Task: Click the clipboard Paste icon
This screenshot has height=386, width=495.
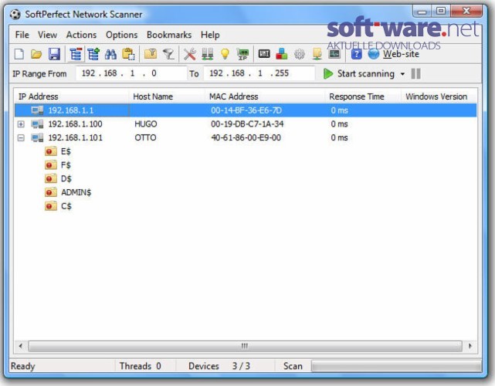Action: pyautogui.click(x=128, y=54)
